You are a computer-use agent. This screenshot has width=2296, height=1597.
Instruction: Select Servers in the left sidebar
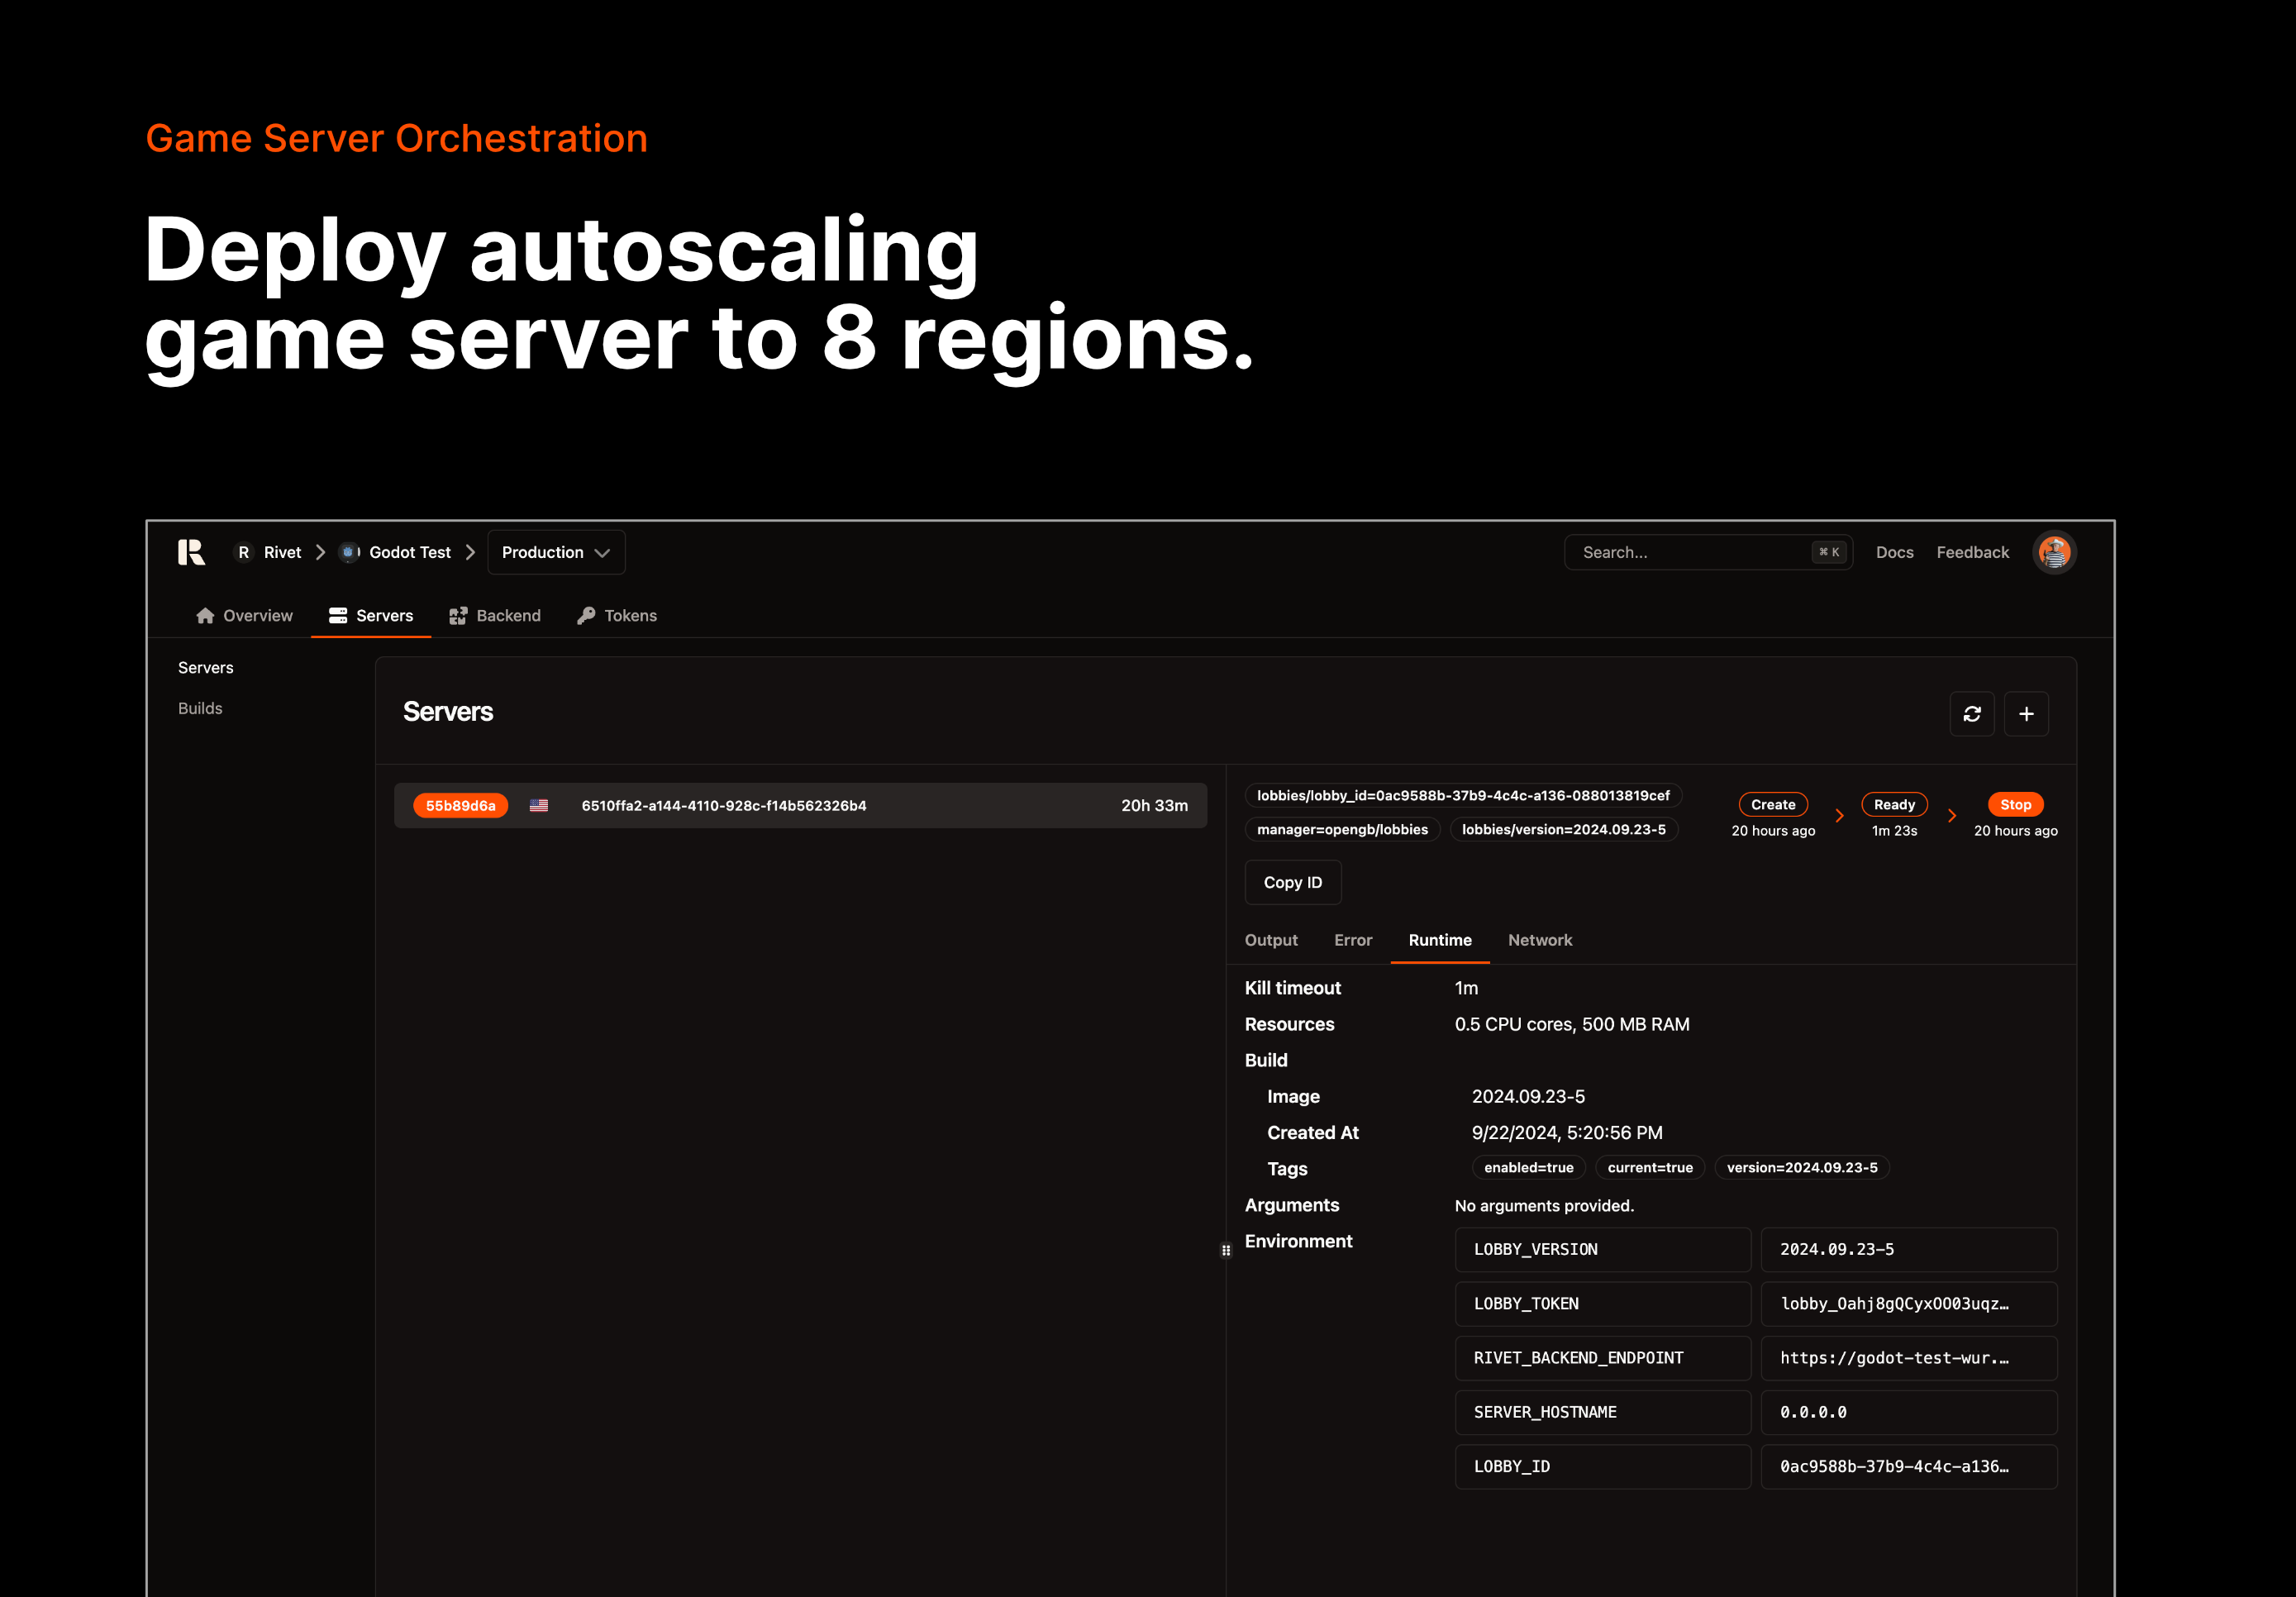(x=205, y=667)
